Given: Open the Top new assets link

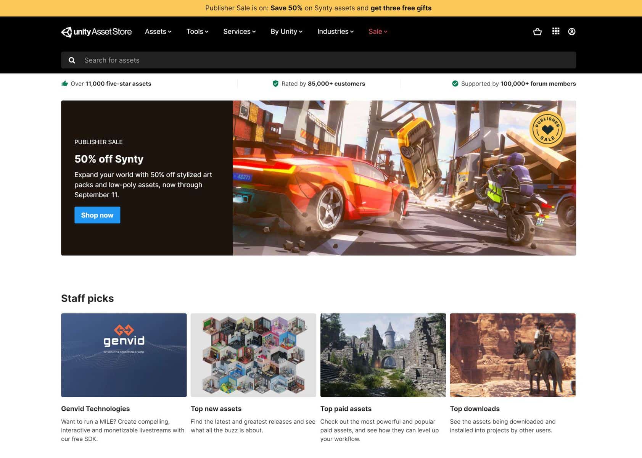Looking at the screenshot, I should 216,409.
